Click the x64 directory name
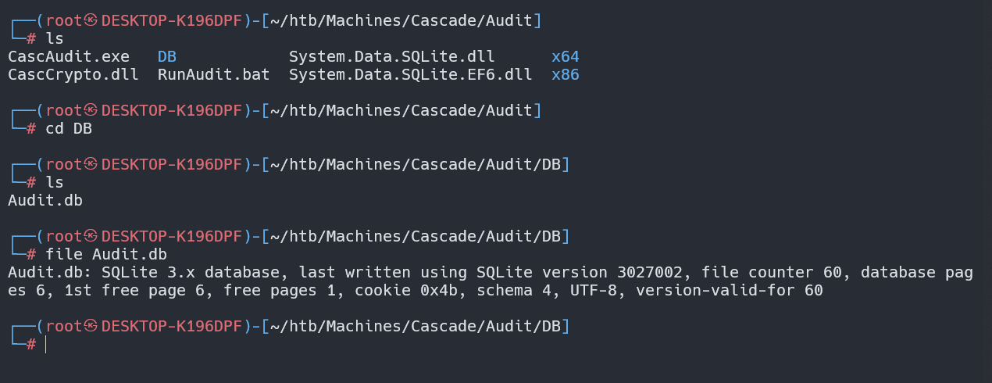The image size is (992, 383). pos(565,56)
